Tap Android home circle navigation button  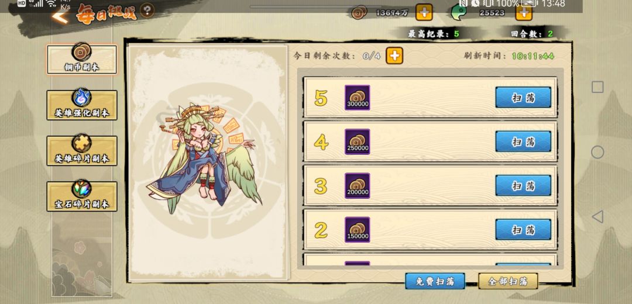point(597,152)
